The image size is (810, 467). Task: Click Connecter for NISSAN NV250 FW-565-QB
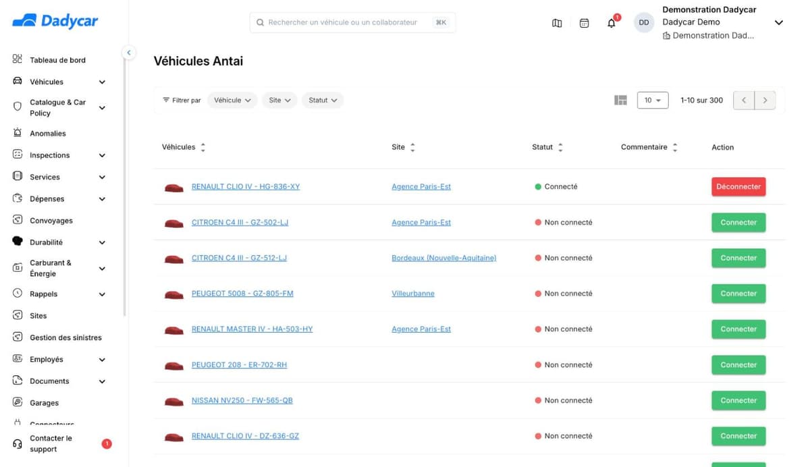click(x=738, y=400)
